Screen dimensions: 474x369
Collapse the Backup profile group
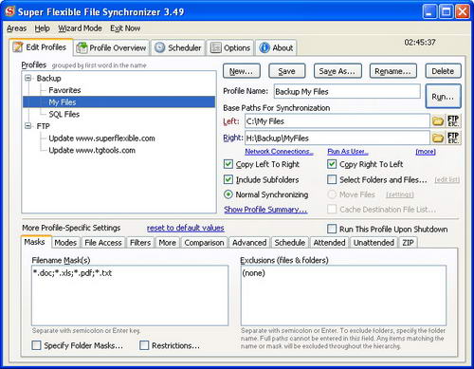click(x=28, y=78)
